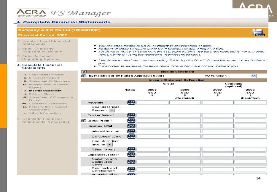Open Directors' Report section
Image resolution: width=277 pixels, height=192 pixels.
point(44,78)
